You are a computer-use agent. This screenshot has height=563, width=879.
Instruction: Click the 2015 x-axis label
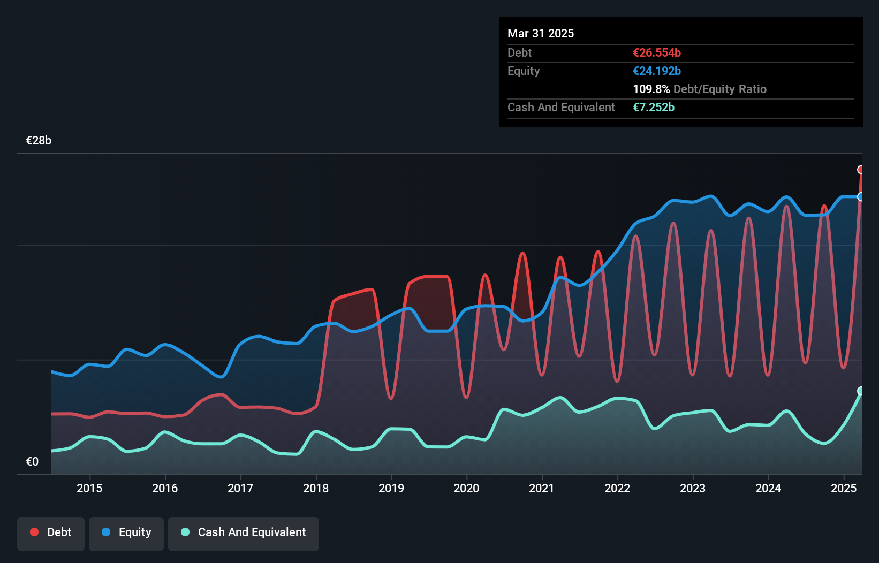point(89,488)
